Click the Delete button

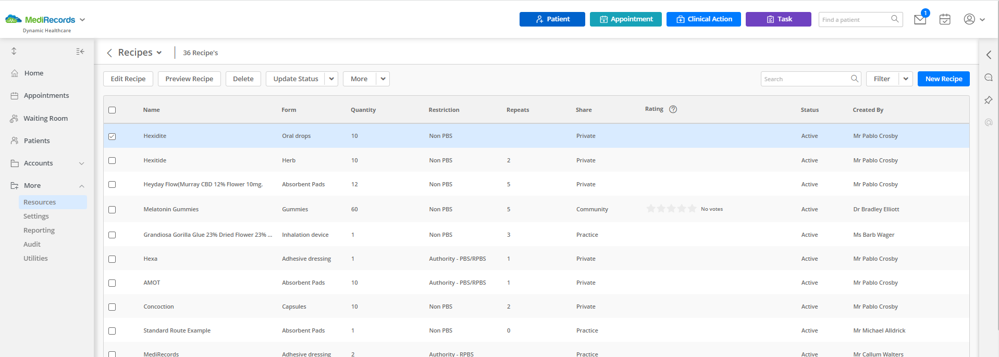[x=243, y=79]
